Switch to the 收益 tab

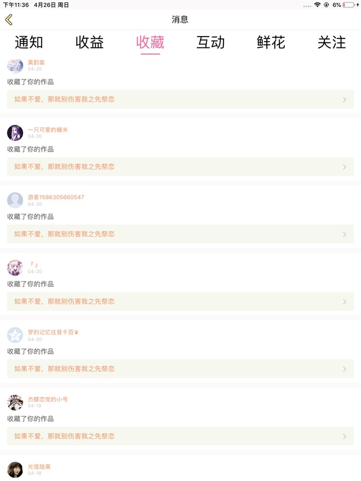click(x=90, y=42)
